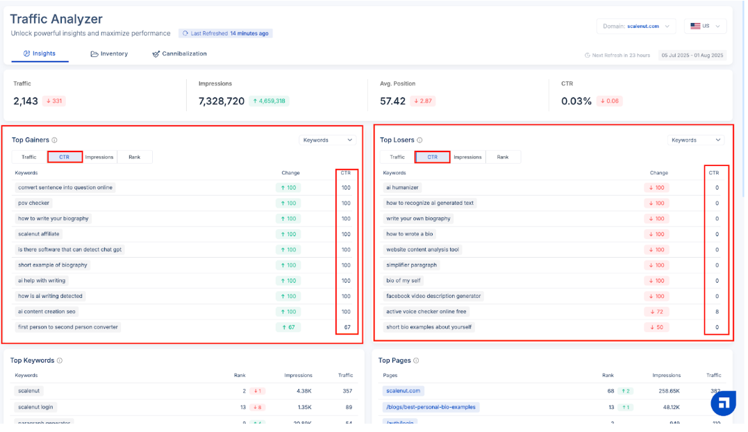The image size is (748, 432).
Task: Switch to the Inventory tab
Action: (x=109, y=53)
